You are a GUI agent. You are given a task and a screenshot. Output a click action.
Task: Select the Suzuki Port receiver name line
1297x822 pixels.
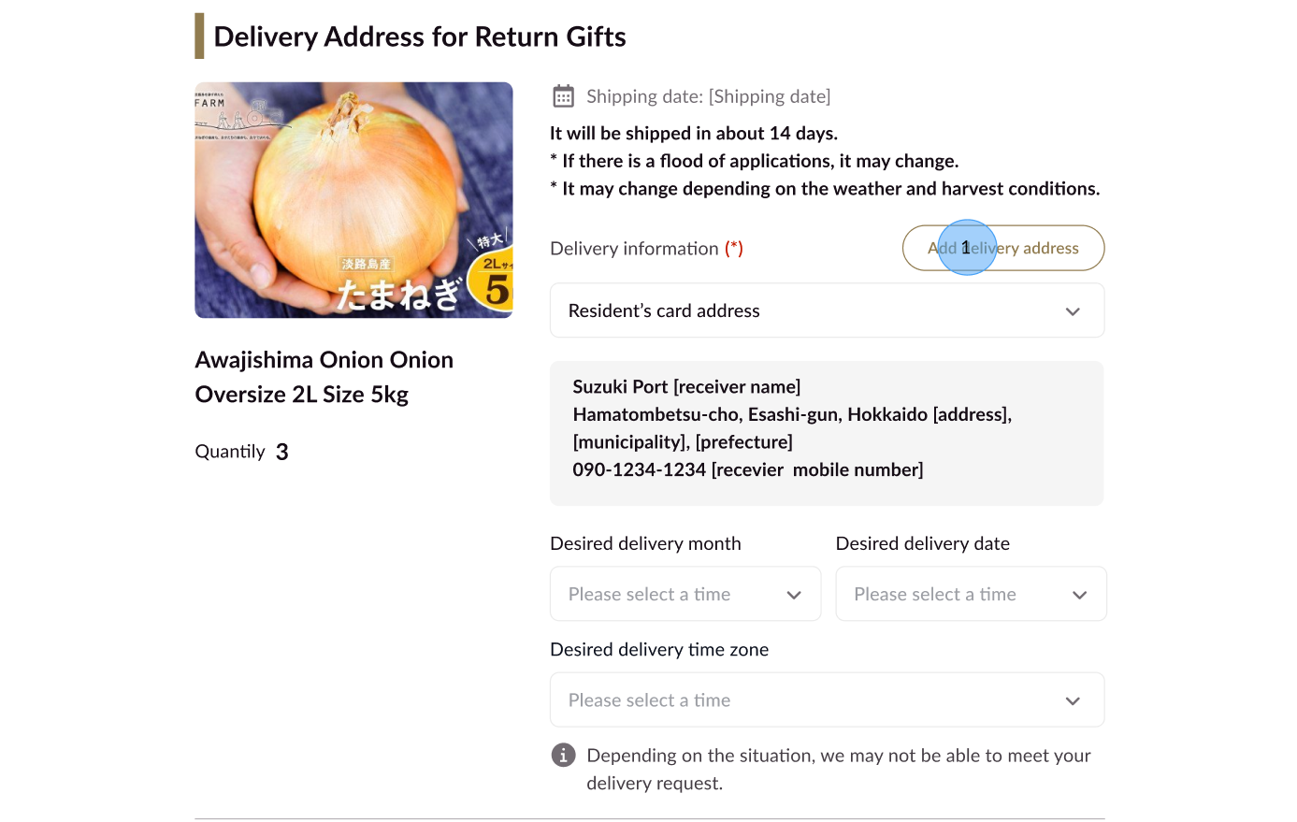pyautogui.click(x=686, y=387)
